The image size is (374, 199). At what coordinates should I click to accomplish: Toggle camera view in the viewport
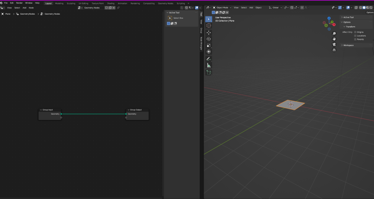coord(334,44)
